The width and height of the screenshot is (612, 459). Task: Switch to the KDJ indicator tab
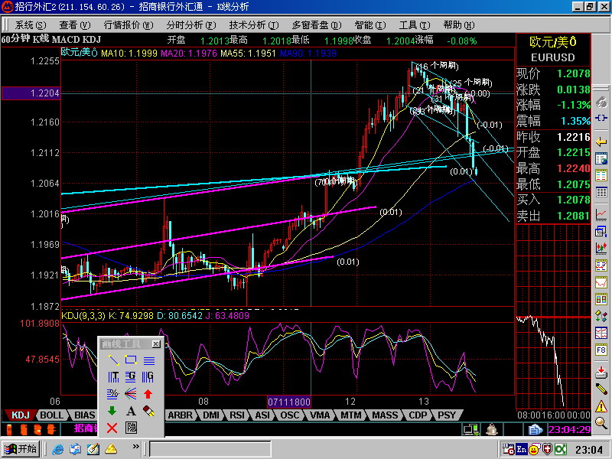pos(21,415)
